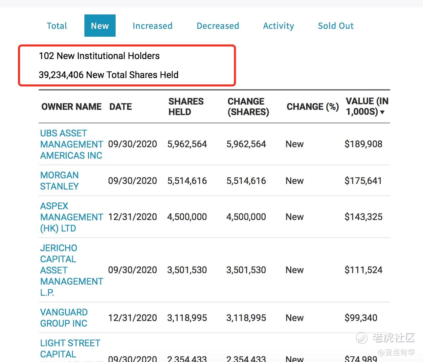Screen dimensions: 423x362
Task: Select the New tab
Action: pyautogui.click(x=100, y=26)
